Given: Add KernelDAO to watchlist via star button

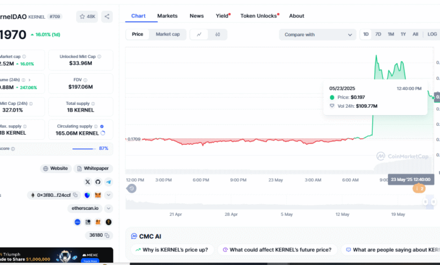Looking at the screenshot, I should point(87,16).
